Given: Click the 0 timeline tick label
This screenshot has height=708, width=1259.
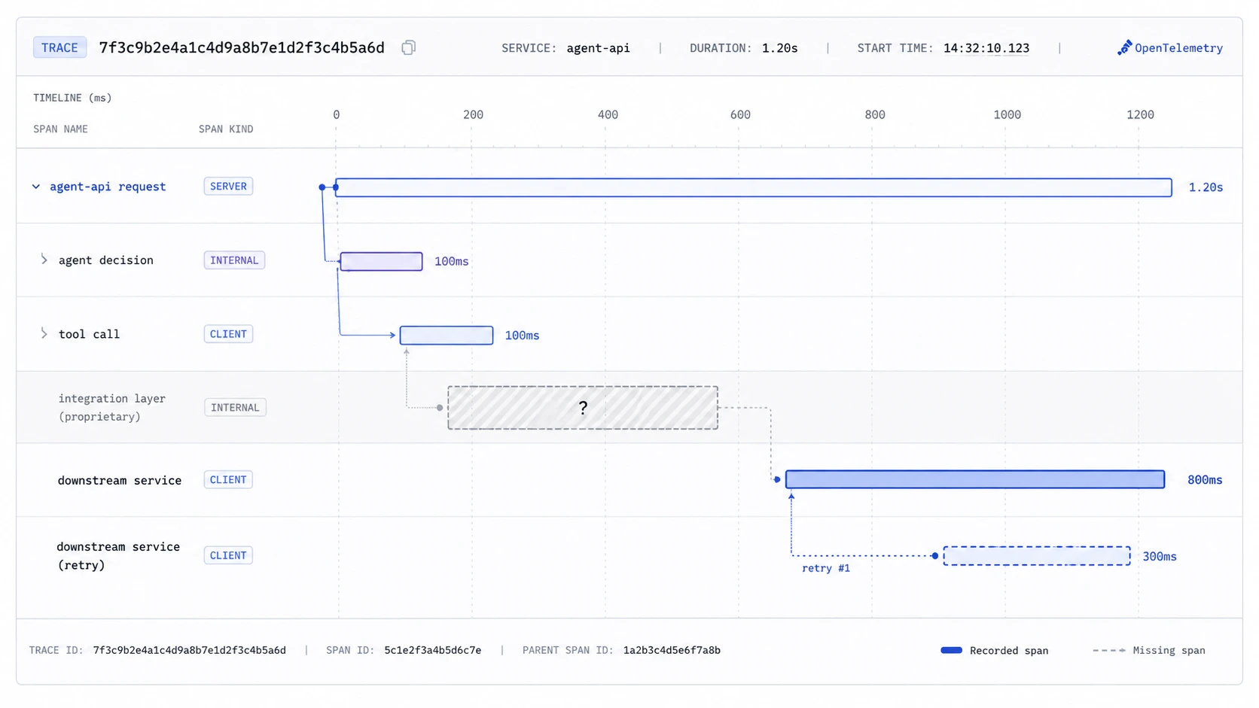Looking at the screenshot, I should tap(337, 114).
